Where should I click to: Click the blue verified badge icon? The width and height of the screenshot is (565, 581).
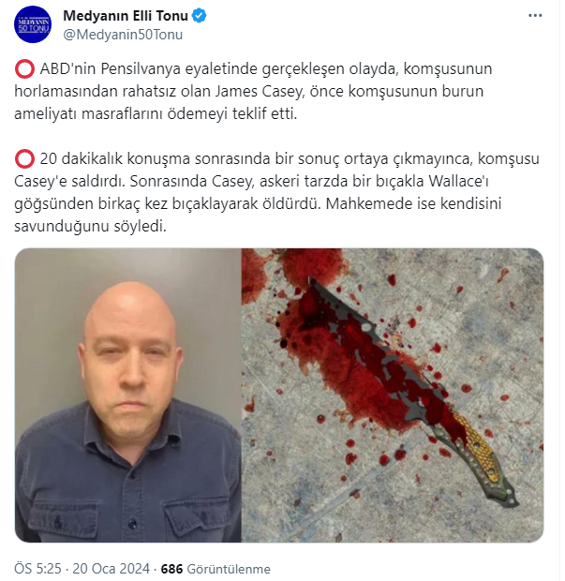(200, 16)
